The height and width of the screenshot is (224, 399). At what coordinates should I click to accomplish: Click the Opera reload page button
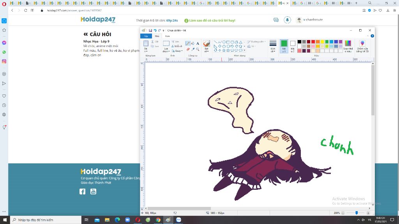[25, 10]
